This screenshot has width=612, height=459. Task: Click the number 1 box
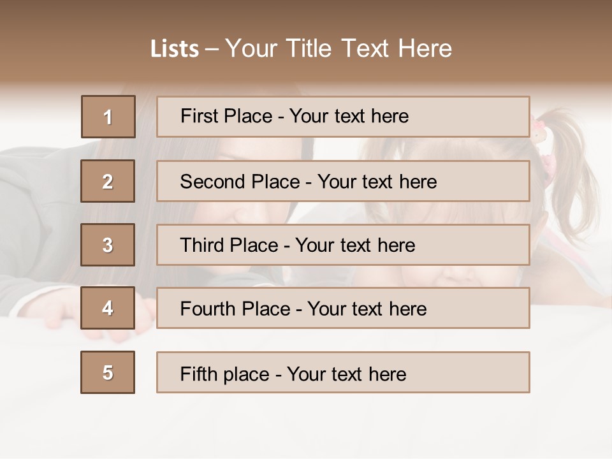(108, 117)
